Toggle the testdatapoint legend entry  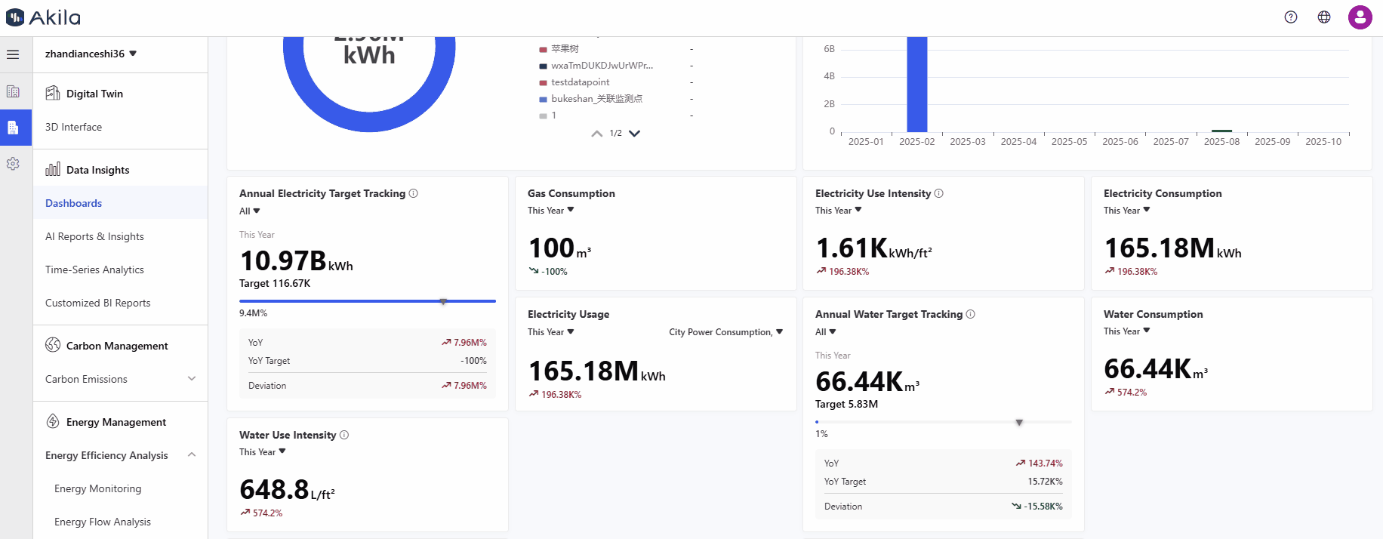(x=580, y=82)
